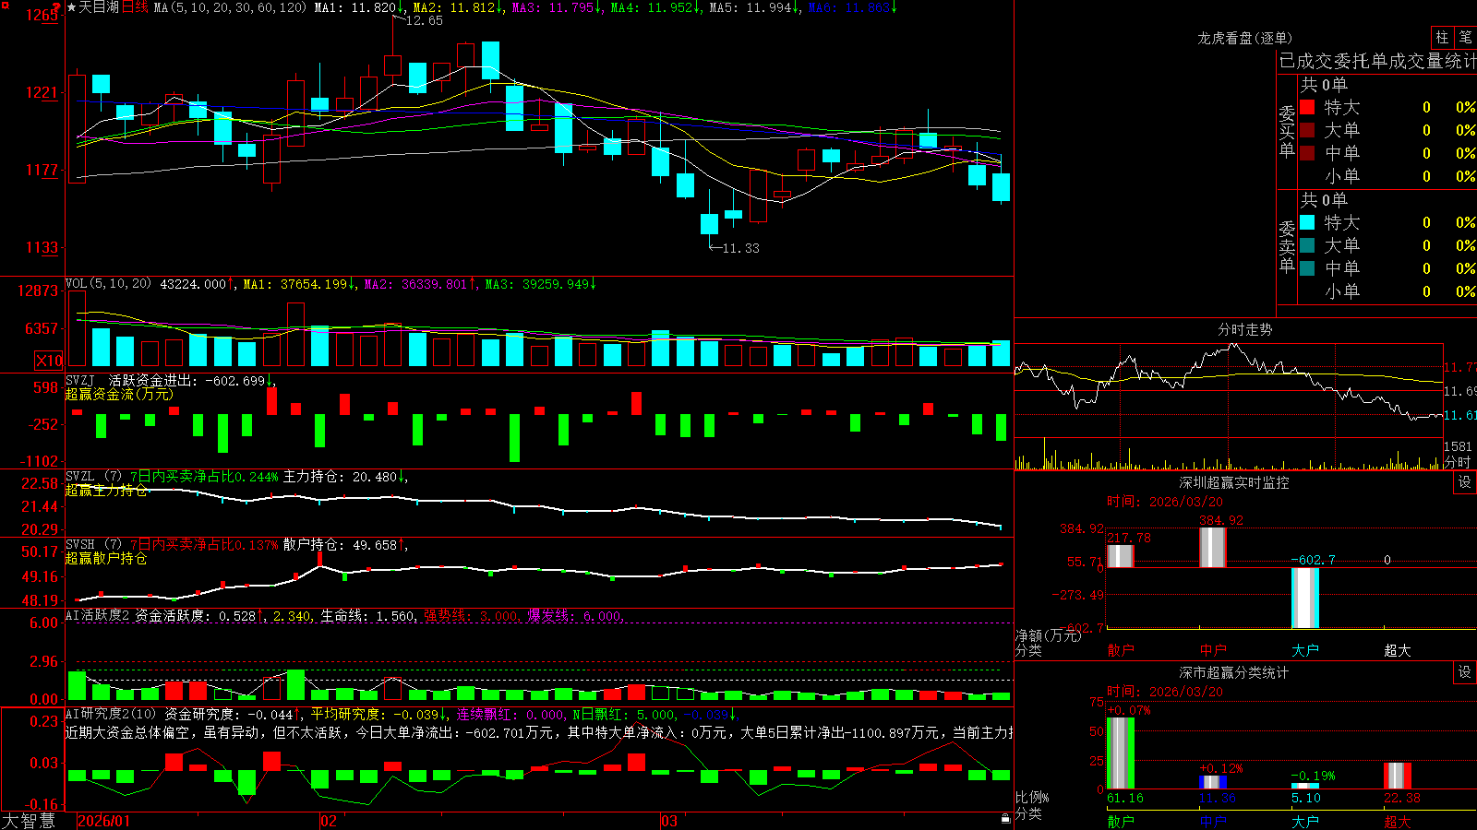This screenshot has height=830, width=1477.
Task: Open 设 settings for 深市超赢分类统计
Action: tap(1465, 672)
